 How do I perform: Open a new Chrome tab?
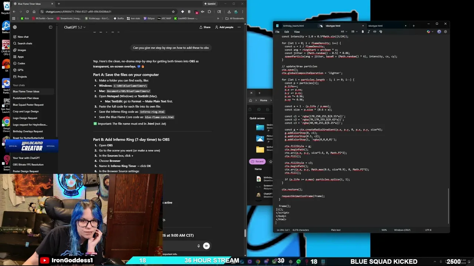(x=59, y=4)
